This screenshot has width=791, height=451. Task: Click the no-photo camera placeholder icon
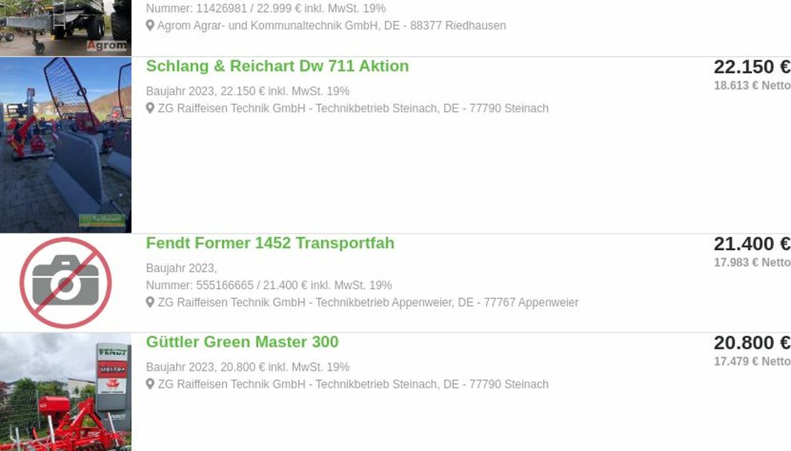66,283
